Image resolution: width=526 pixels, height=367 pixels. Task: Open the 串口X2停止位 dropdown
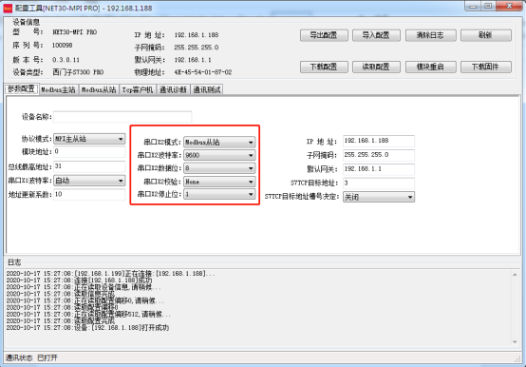tap(219, 194)
